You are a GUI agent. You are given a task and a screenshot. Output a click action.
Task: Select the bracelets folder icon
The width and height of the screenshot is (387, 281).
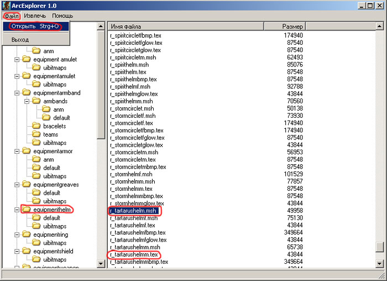coord(36,126)
